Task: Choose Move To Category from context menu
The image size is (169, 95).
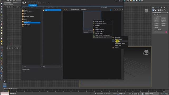Action: tap(102, 29)
